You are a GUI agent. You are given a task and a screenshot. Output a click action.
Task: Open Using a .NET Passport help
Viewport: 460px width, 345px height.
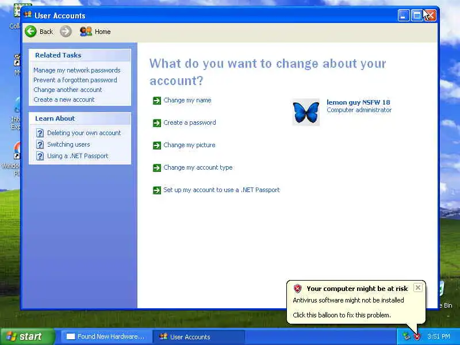tap(78, 156)
